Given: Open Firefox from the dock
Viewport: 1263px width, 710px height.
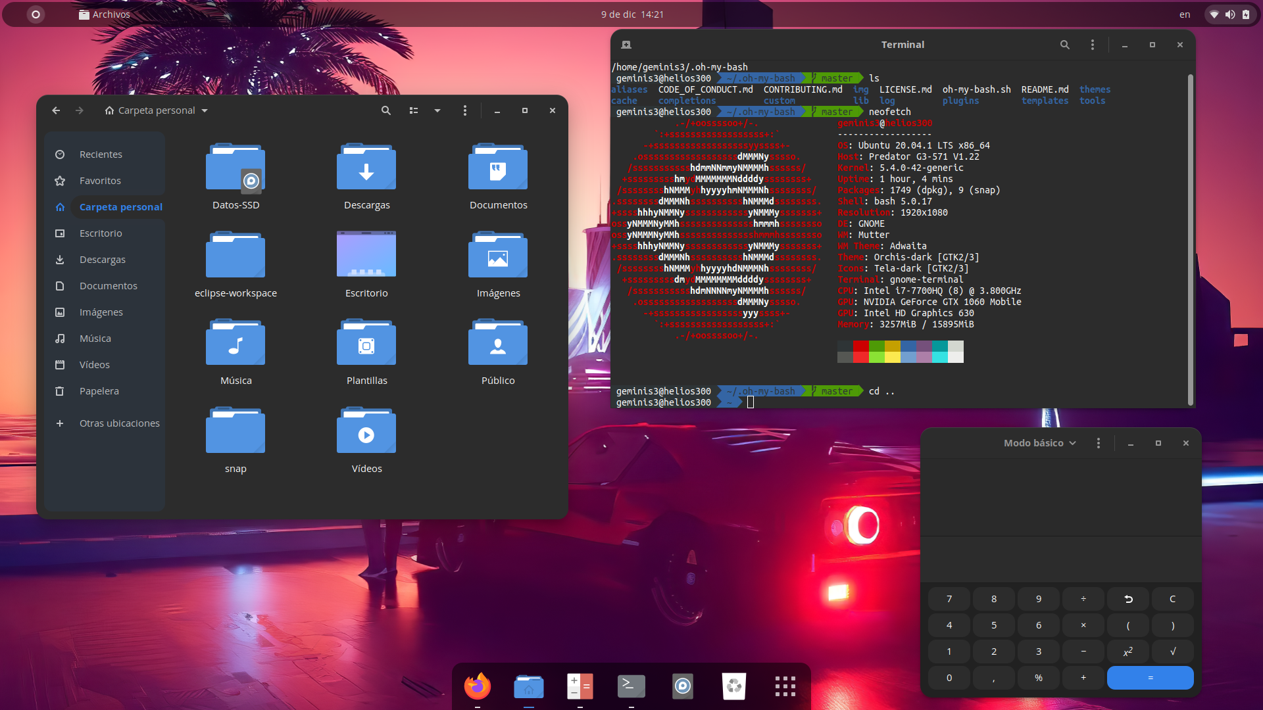Looking at the screenshot, I should point(478,686).
